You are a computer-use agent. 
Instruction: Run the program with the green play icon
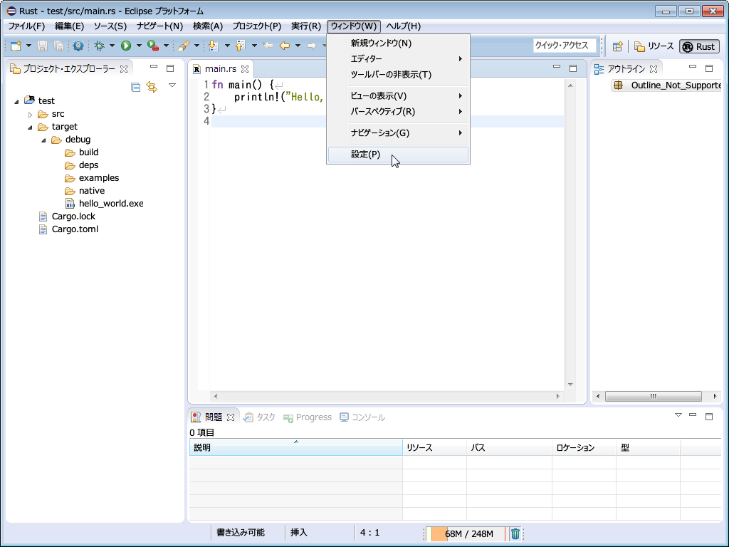(126, 46)
